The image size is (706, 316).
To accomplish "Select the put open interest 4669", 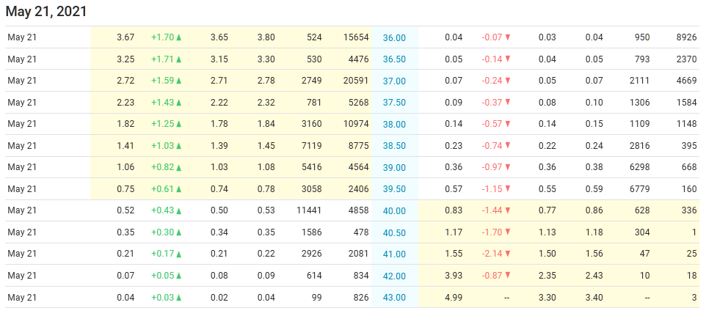I will point(687,81).
